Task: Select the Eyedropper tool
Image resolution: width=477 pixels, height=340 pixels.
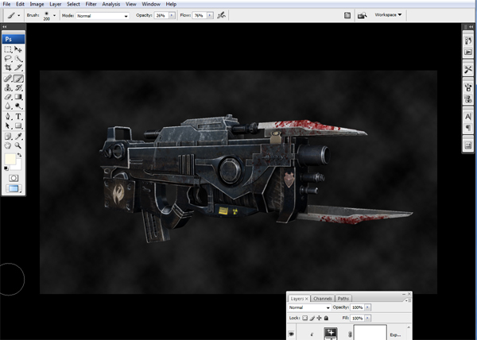Action: (18, 136)
